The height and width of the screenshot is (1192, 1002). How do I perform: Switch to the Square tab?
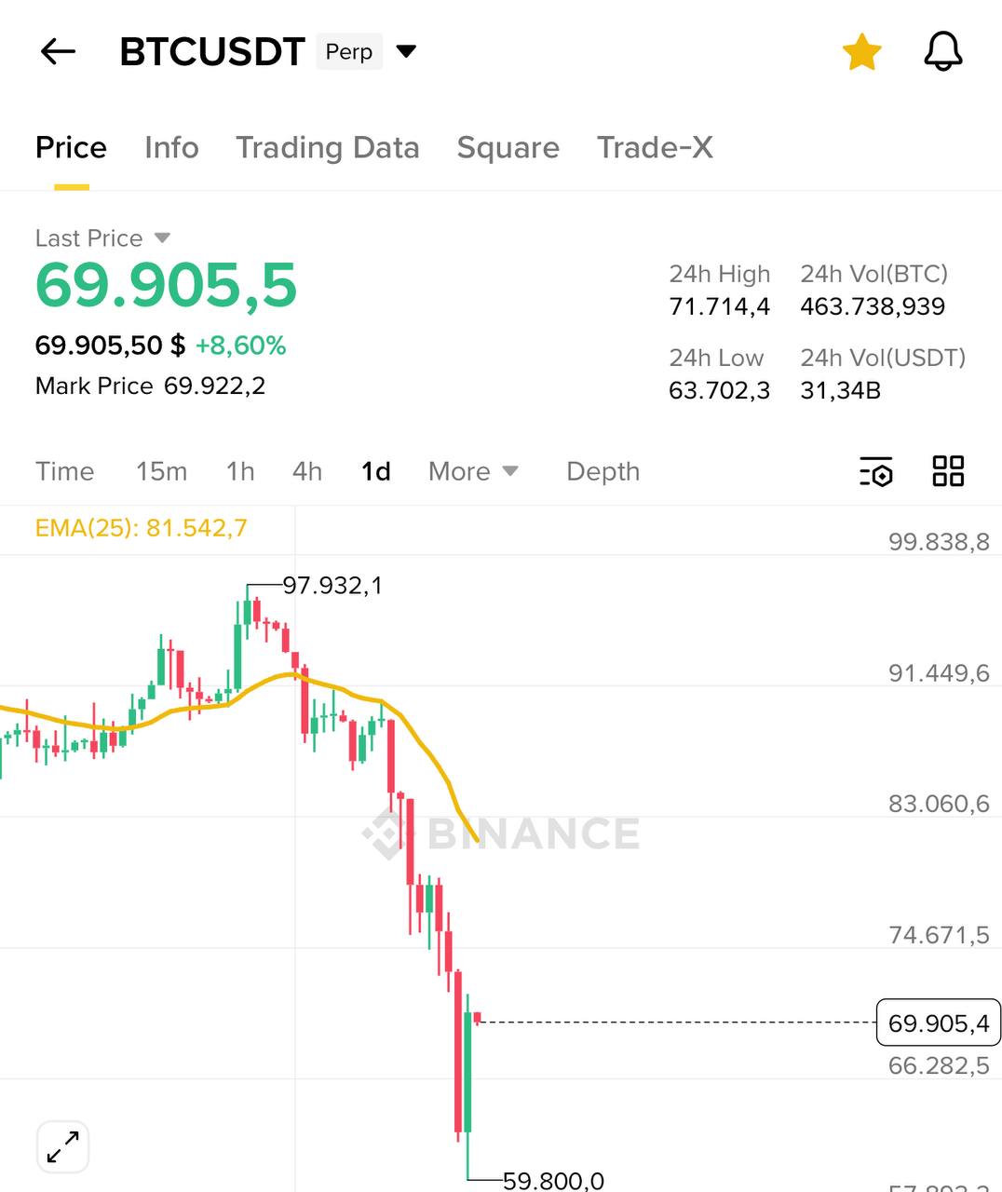pyautogui.click(x=508, y=147)
